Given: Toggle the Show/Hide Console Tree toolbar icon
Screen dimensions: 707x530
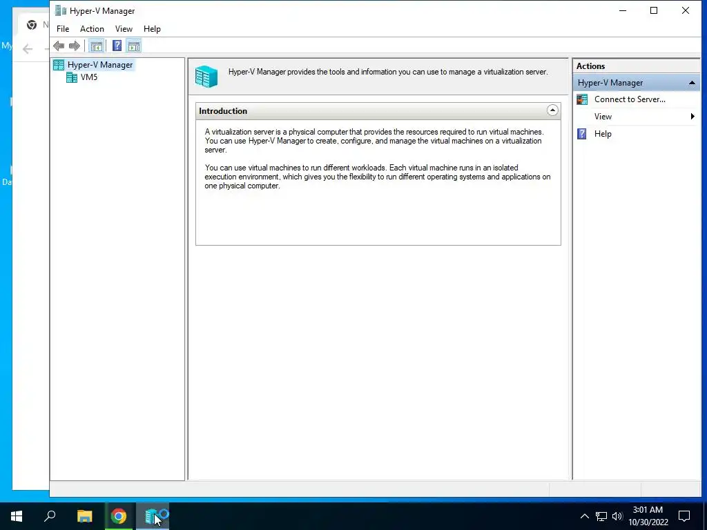Looking at the screenshot, I should click(96, 46).
